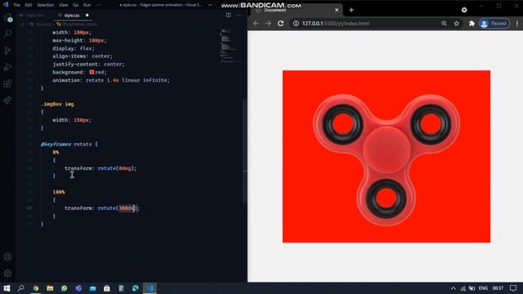Click the site information icon in the address bar
The image size is (523, 294).
(x=296, y=24)
